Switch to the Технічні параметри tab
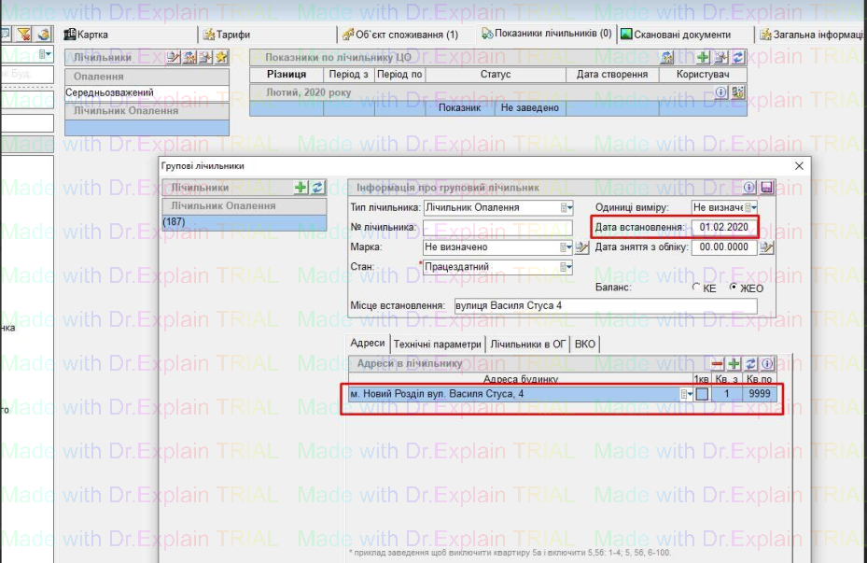This screenshot has height=563, width=867. tap(437, 344)
